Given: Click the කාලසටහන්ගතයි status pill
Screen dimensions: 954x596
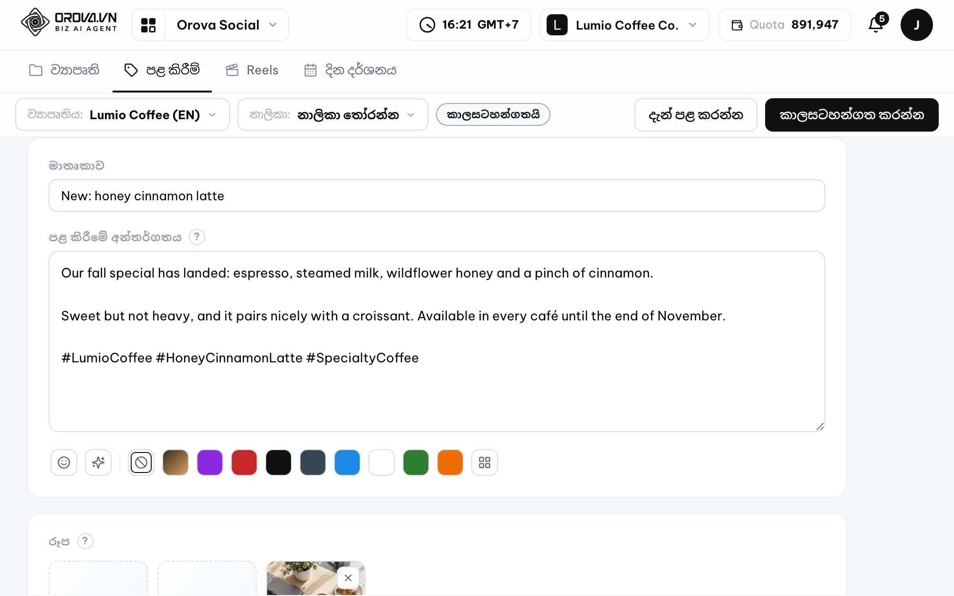Looking at the screenshot, I should (x=493, y=114).
